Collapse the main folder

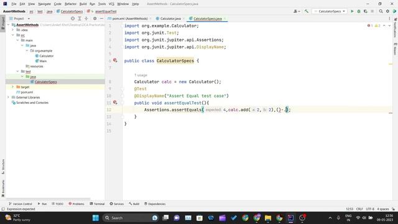(x=17, y=40)
